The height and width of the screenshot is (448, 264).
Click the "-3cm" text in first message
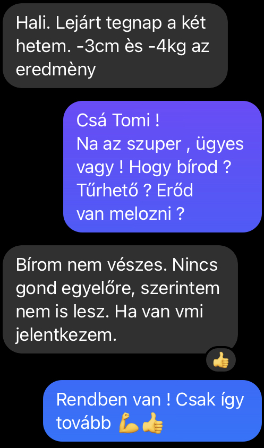pos(97,46)
